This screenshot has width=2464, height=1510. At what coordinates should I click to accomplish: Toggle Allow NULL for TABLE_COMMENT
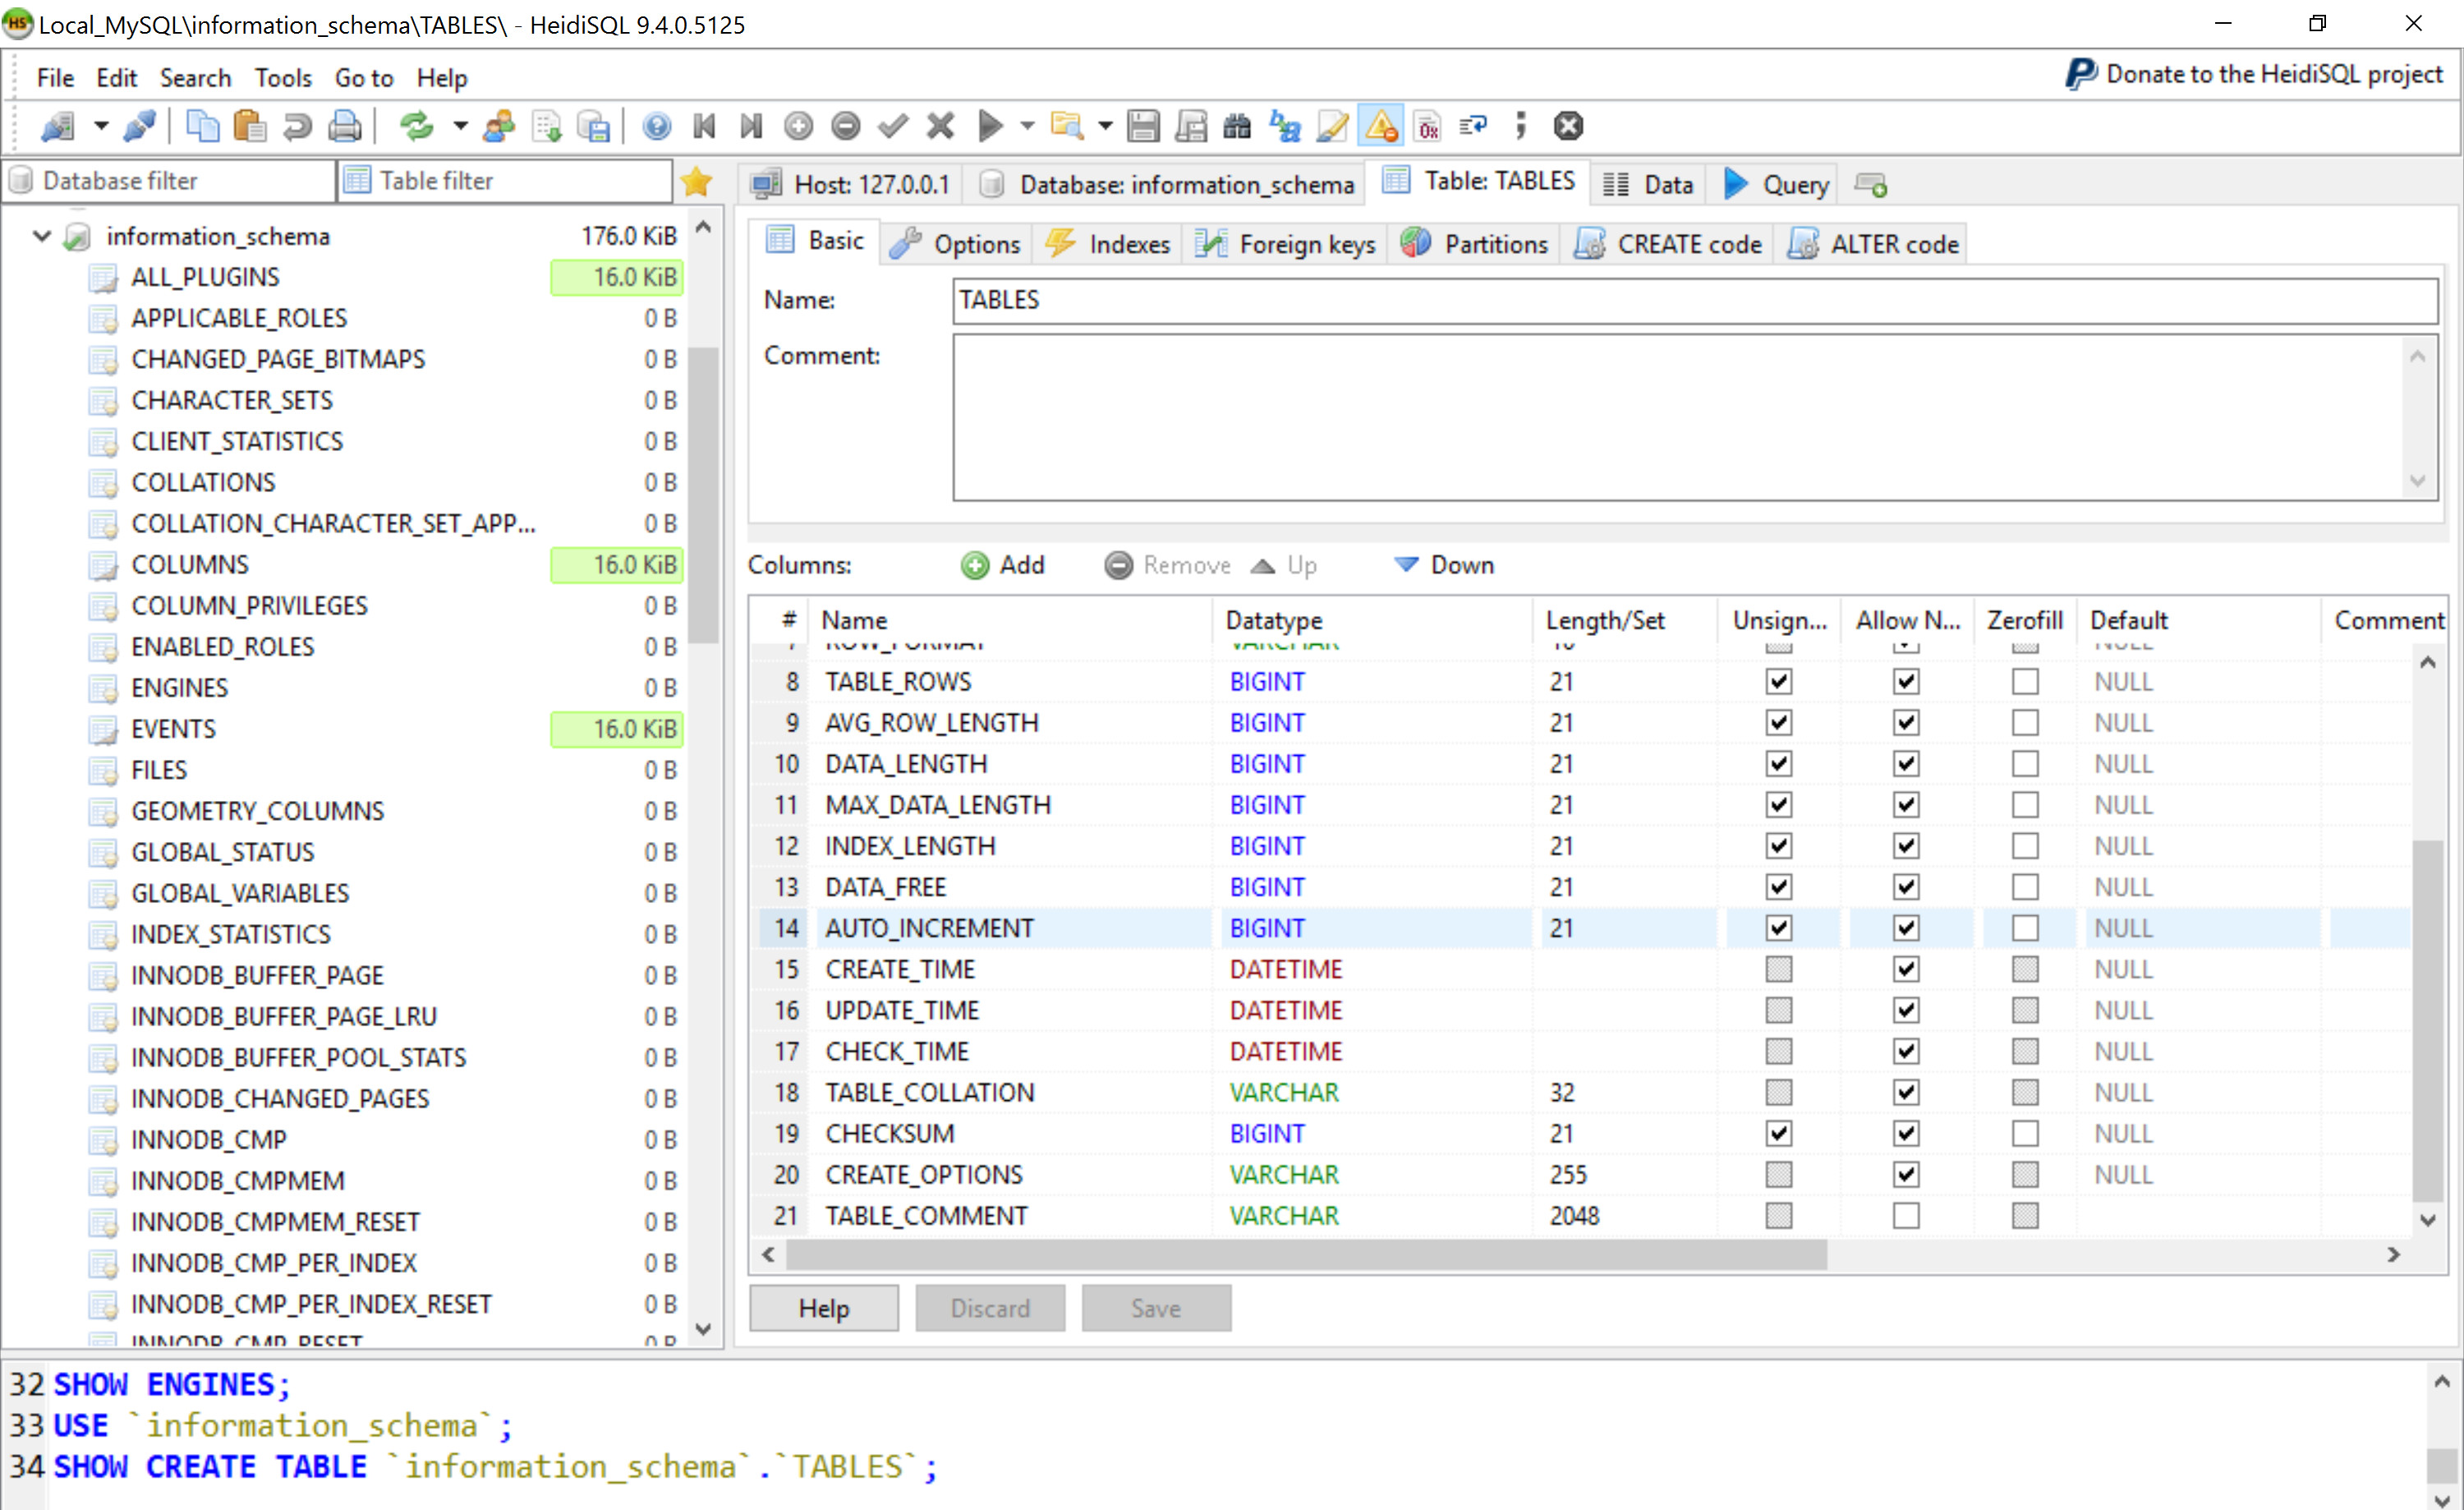[1906, 1216]
